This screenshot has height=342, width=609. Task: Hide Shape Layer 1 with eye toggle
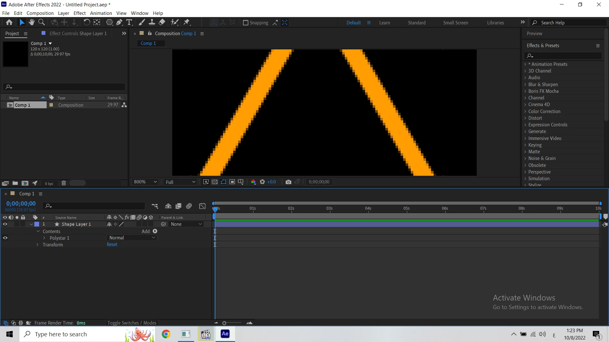coord(5,224)
